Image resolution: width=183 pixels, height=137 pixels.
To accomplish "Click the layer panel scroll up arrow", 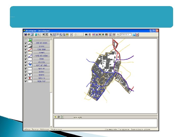I will point(51,39).
